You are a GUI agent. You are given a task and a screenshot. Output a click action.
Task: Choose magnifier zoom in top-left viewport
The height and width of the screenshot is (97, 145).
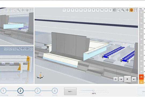click(19, 10)
